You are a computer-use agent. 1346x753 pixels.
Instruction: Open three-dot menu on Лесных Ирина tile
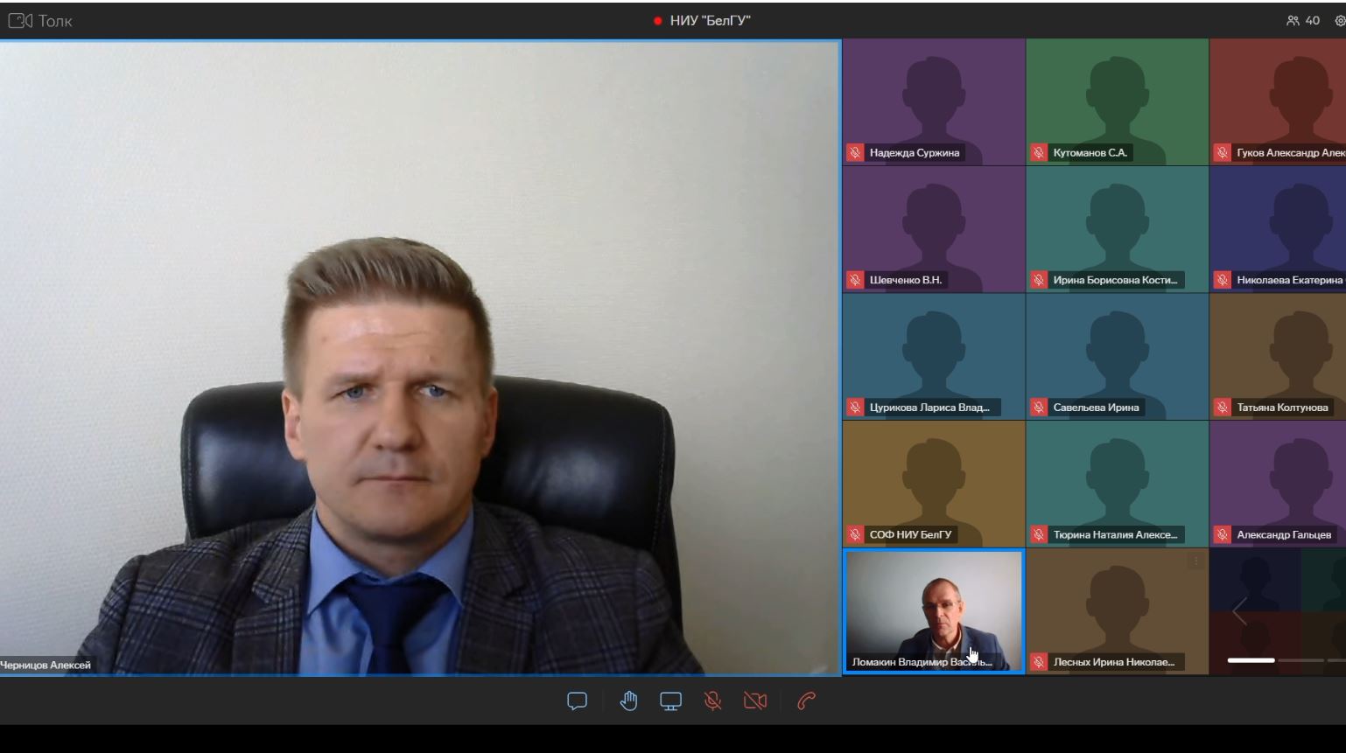[1195, 562]
